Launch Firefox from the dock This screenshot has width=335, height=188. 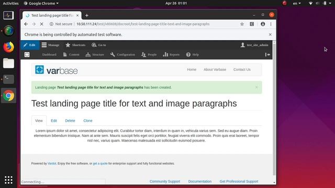click(x=8, y=47)
